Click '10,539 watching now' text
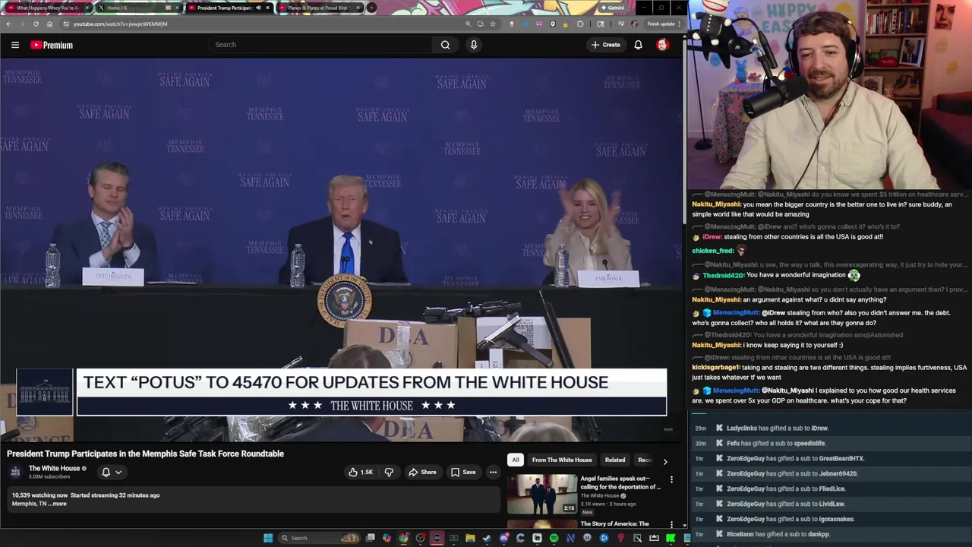 tap(39, 495)
